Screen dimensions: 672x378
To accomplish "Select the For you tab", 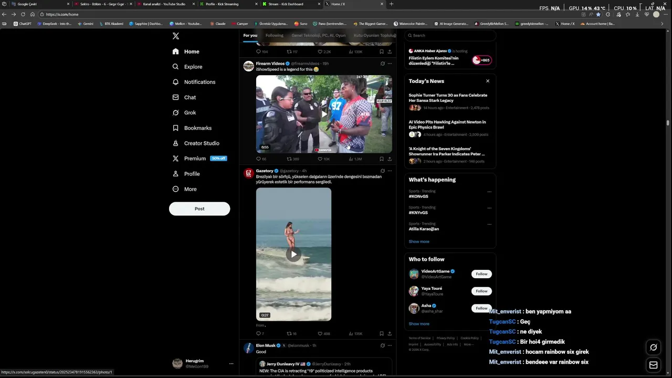I will [x=250, y=35].
